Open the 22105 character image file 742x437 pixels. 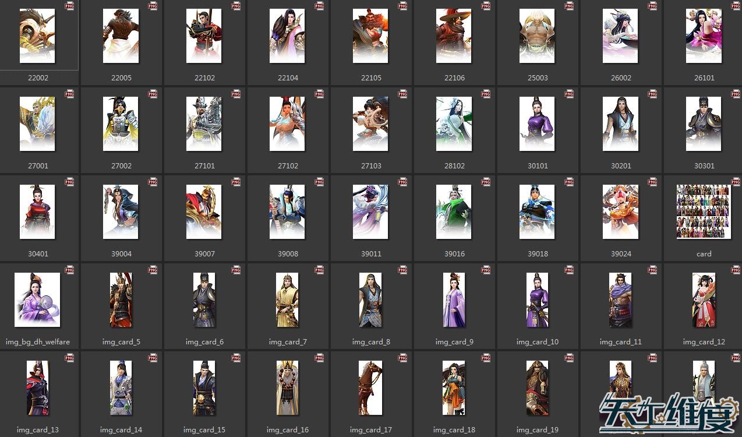click(370, 36)
